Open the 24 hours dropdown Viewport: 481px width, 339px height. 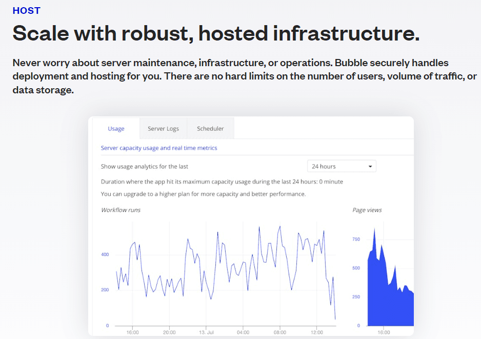tap(342, 166)
